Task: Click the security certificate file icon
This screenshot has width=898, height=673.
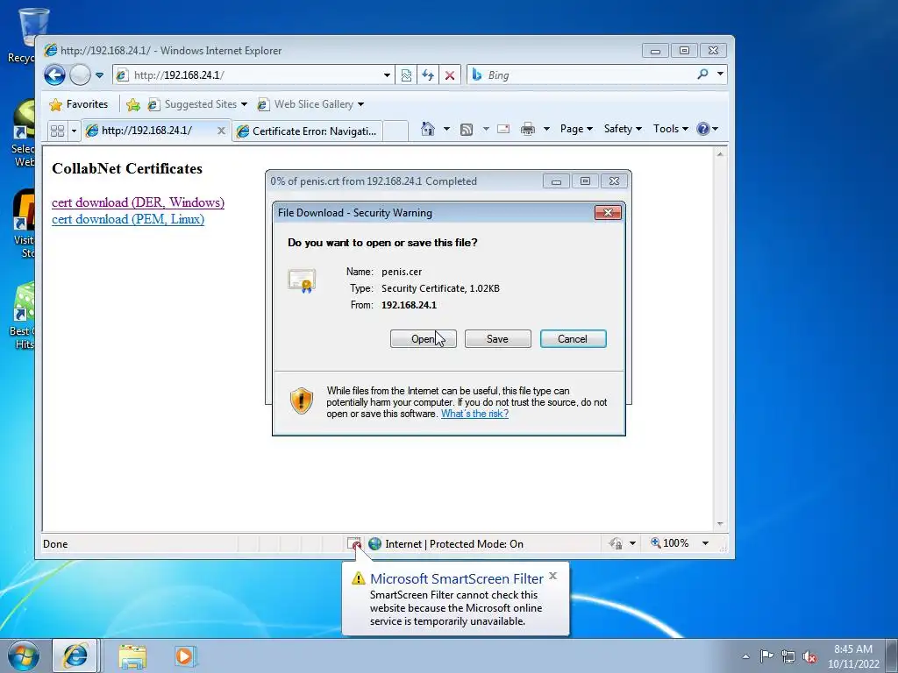Action: coord(302,280)
